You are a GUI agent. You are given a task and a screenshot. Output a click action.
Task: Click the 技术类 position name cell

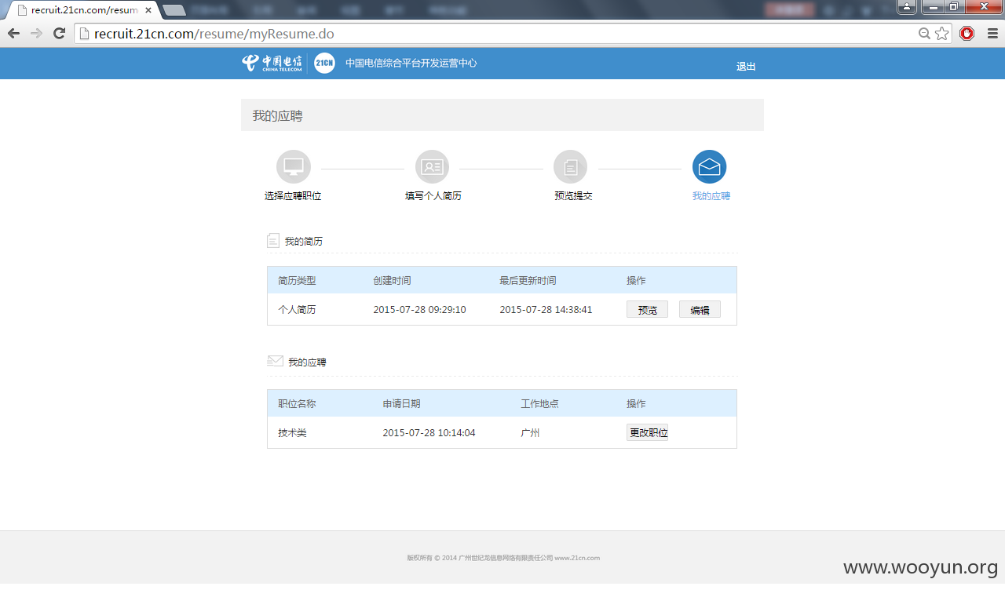coord(292,433)
